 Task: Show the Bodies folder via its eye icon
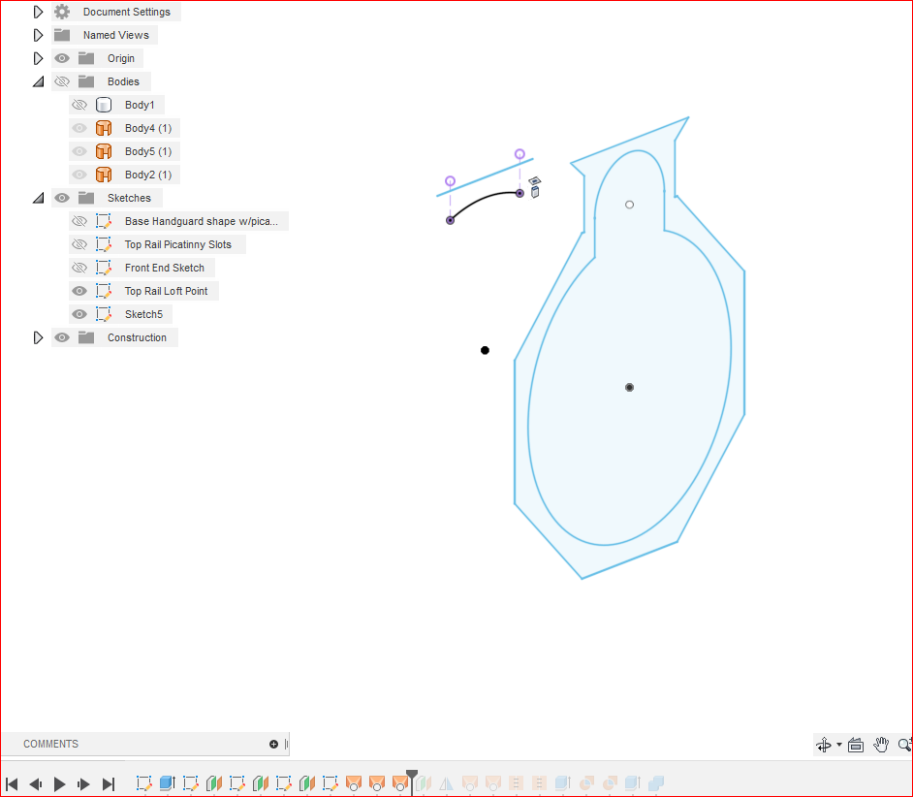pos(61,80)
